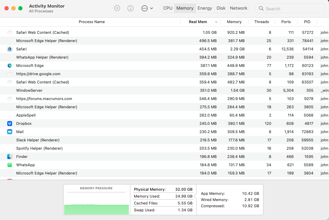Select Microsoft Edge Helper (Renderer) with PID 3805
This screenshot has width=329, height=220.
pos(47,107)
